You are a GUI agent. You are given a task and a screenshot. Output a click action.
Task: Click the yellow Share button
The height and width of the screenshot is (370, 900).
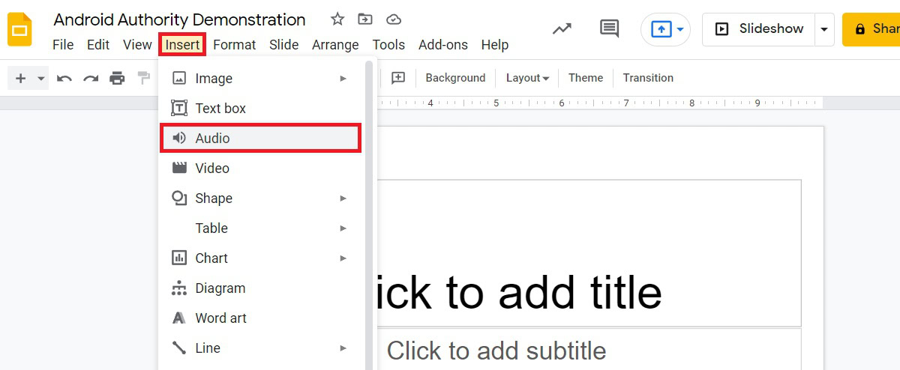click(871, 29)
